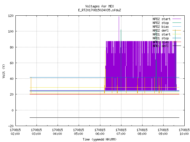
Task: Click the y-axis tick value -20
Action: pos(11,126)
